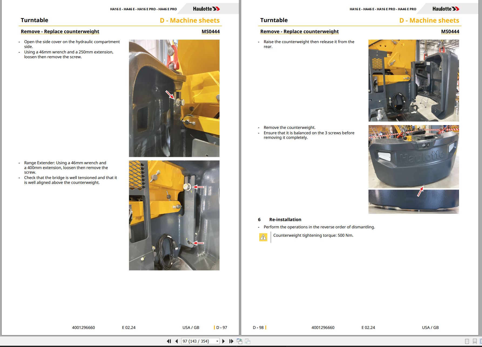Click 'Check that the bridge is well tensioned' text
This screenshot has width=482, height=347.
tap(70, 180)
